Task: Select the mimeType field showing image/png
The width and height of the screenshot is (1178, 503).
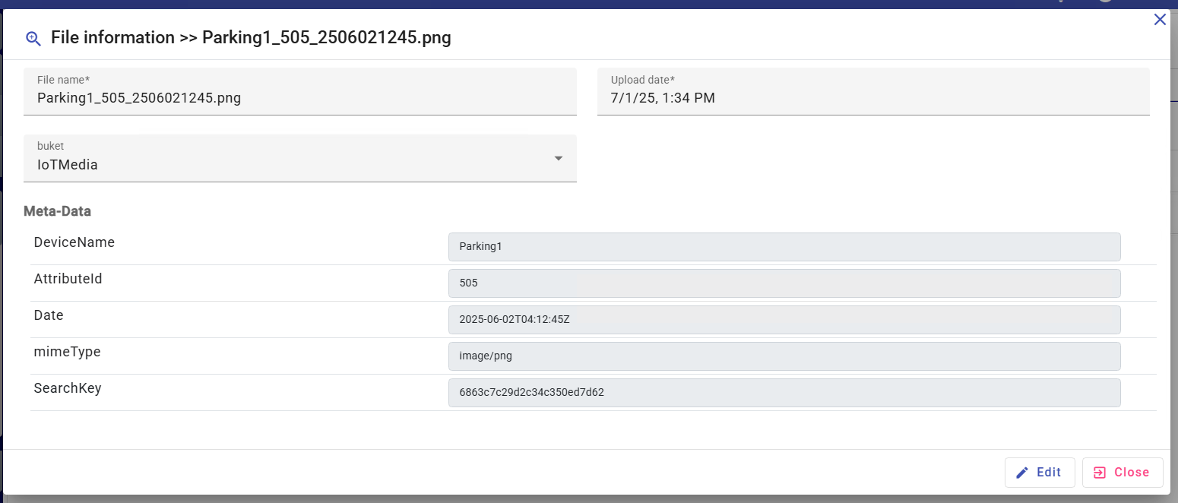Action: pyautogui.click(x=784, y=356)
